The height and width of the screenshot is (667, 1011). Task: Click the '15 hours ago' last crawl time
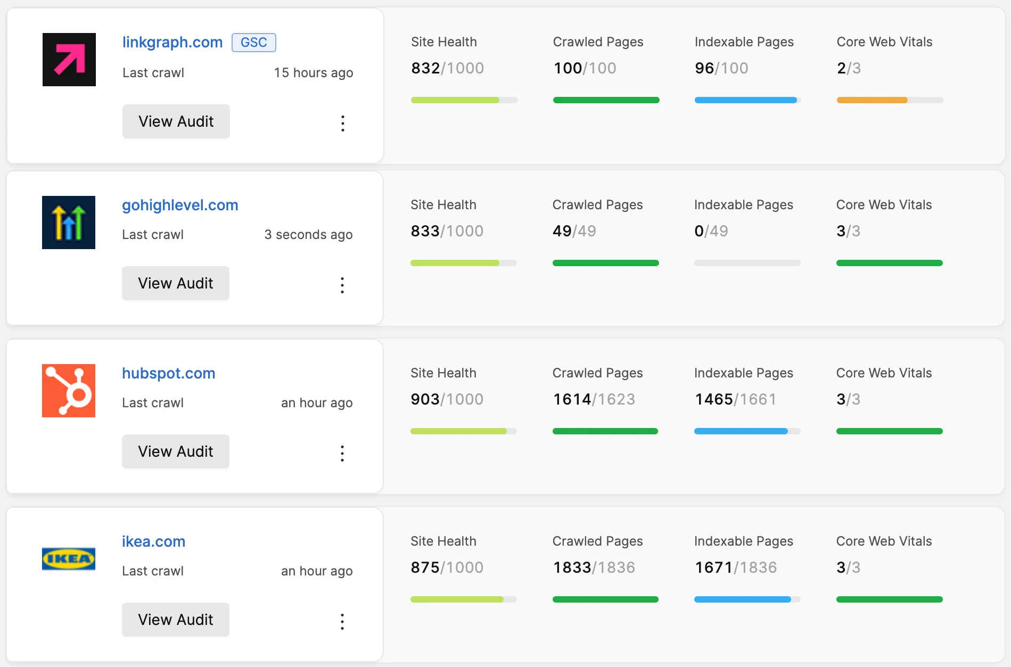point(314,73)
